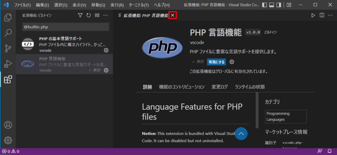Open the Accounts menu icon
The image size is (337, 155).
(8, 125)
